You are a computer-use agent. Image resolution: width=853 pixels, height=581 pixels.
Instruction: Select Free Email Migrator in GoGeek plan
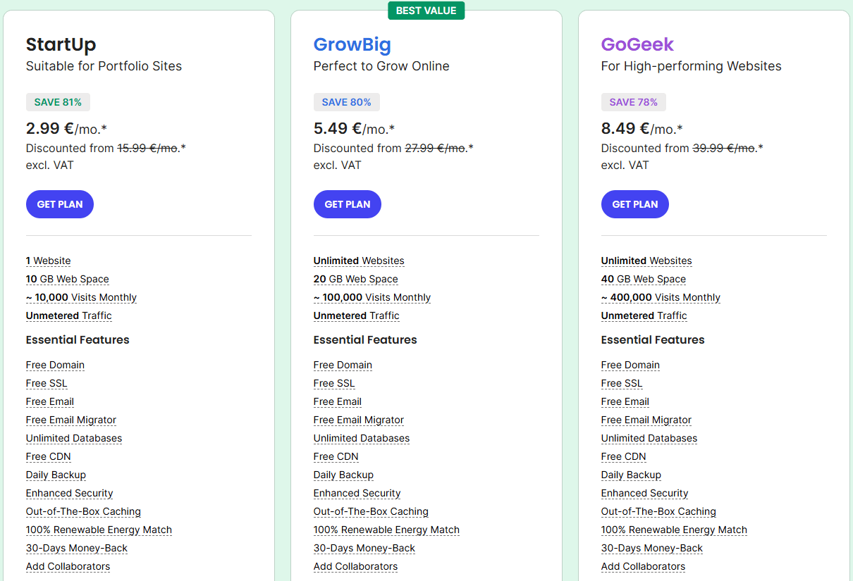pyautogui.click(x=646, y=420)
